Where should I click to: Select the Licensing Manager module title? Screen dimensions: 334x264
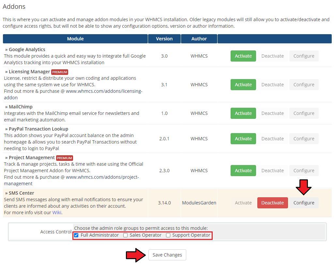click(29, 72)
